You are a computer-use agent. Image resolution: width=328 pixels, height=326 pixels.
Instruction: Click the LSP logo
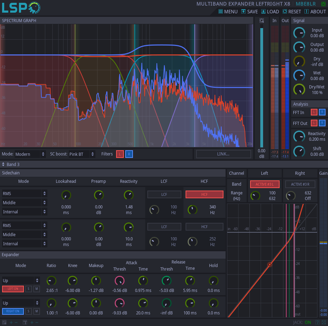pyautogui.click(x=21, y=8)
